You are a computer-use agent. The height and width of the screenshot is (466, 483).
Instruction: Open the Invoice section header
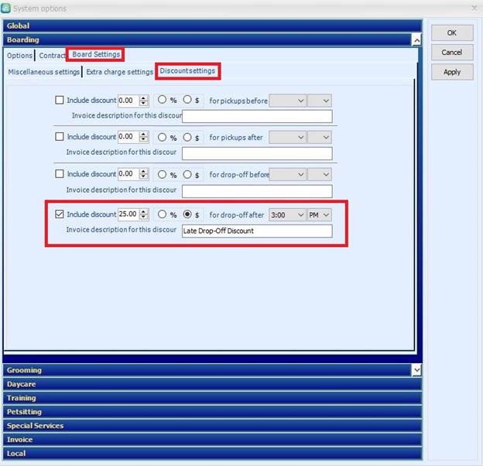(x=212, y=440)
